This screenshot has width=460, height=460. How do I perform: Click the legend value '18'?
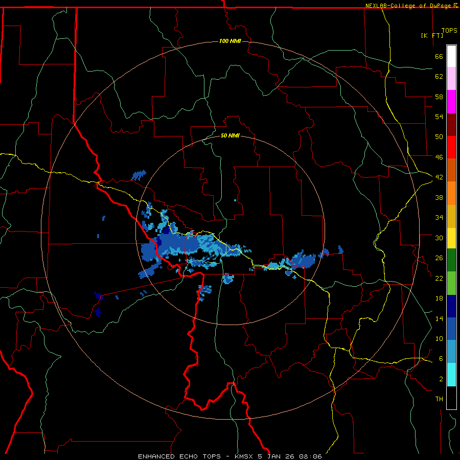point(439,298)
